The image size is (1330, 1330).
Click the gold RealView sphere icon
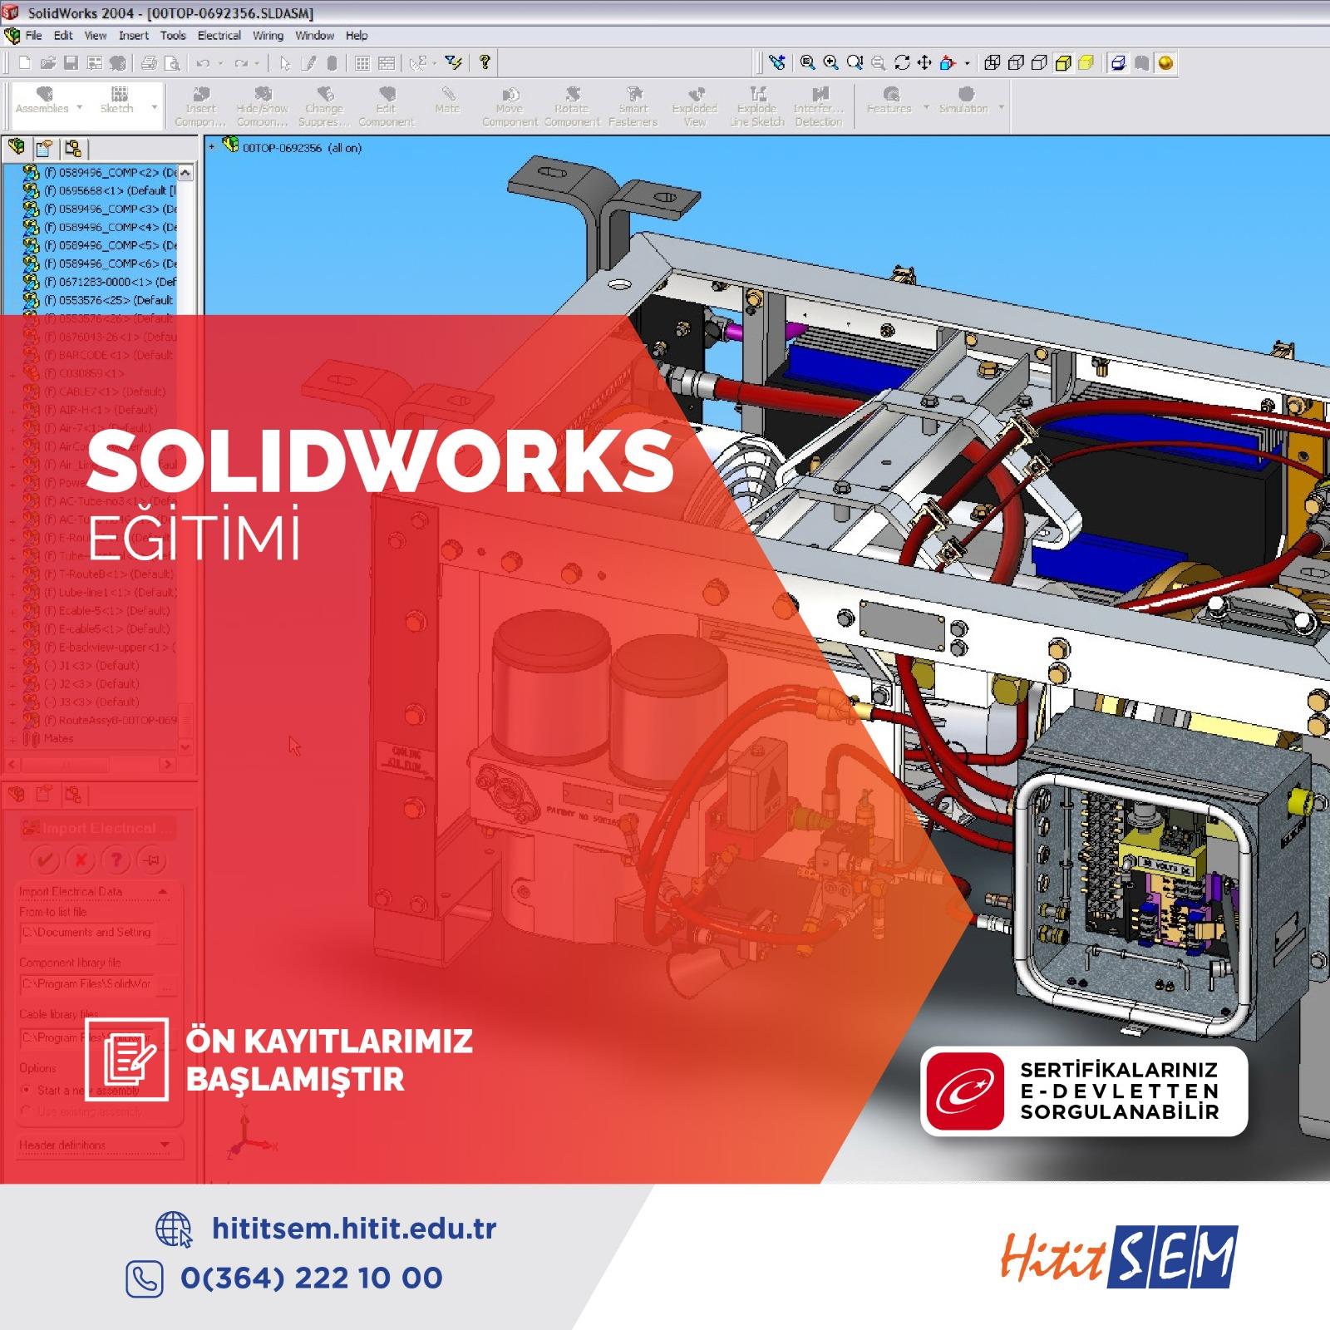pyautogui.click(x=1166, y=63)
